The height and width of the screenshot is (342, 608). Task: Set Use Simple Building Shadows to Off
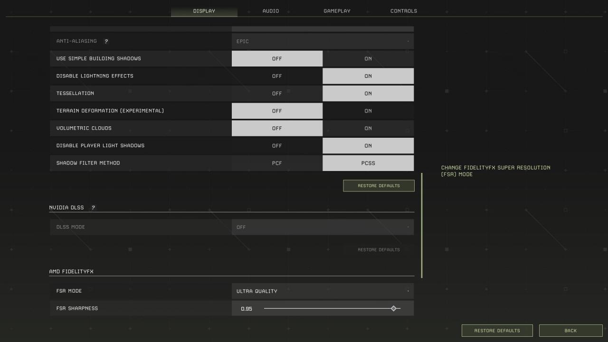pyautogui.click(x=277, y=58)
